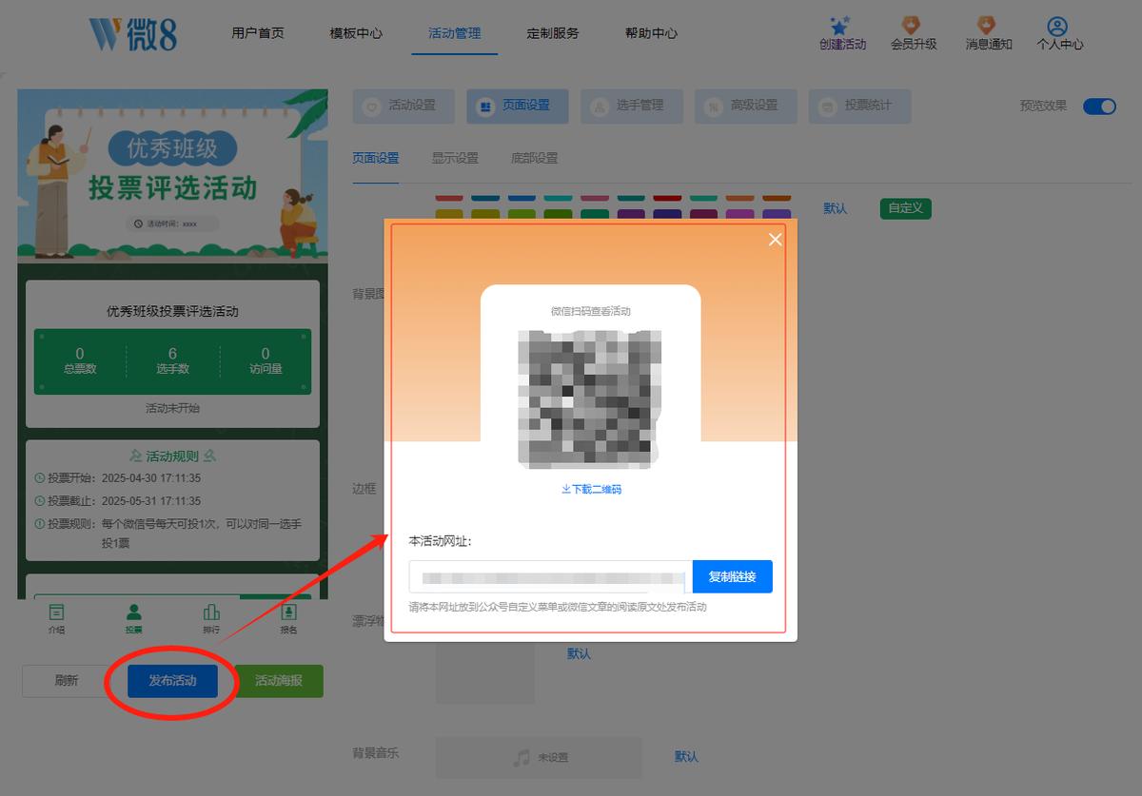Image resolution: width=1142 pixels, height=796 pixels.
Task: Open the 创建活动 star icon
Action: click(x=838, y=26)
